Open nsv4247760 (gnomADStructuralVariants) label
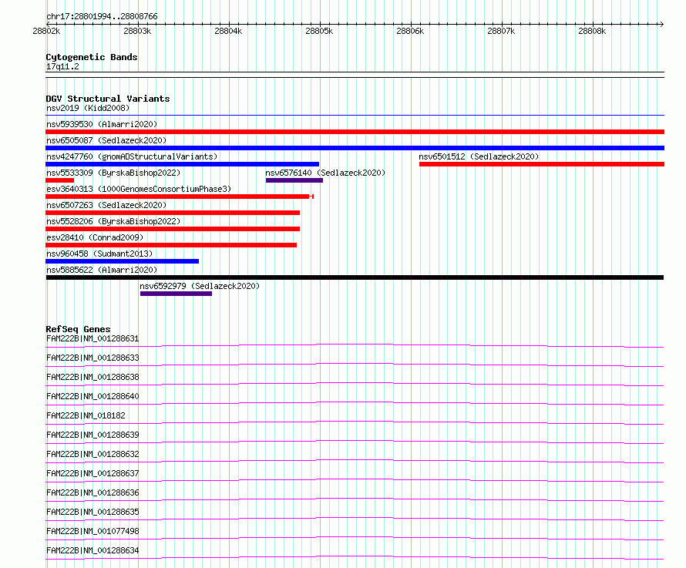The height and width of the screenshot is (568, 686). tap(132, 156)
